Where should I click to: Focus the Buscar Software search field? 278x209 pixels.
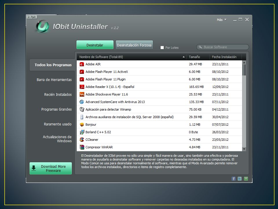223,47
